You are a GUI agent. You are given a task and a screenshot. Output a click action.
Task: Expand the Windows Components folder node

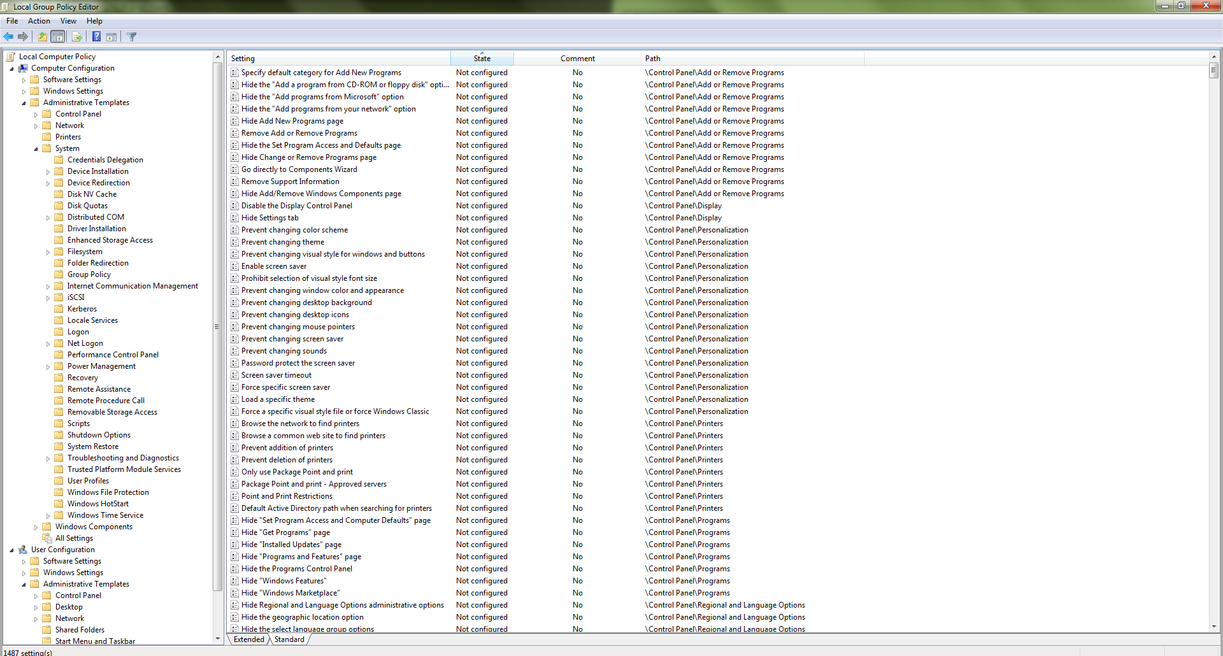[36, 527]
